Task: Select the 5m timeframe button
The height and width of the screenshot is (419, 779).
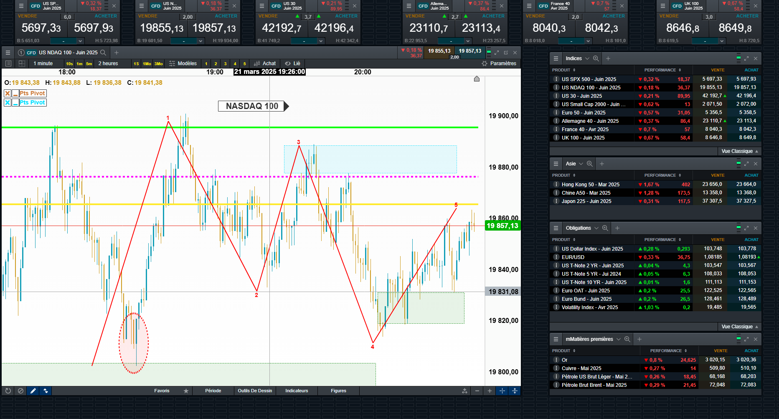Action: pos(89,64)
